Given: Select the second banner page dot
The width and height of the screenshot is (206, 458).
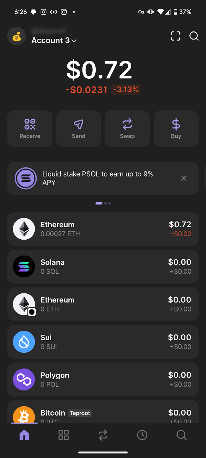Looking at the screenshot, I should click(105, 203).
